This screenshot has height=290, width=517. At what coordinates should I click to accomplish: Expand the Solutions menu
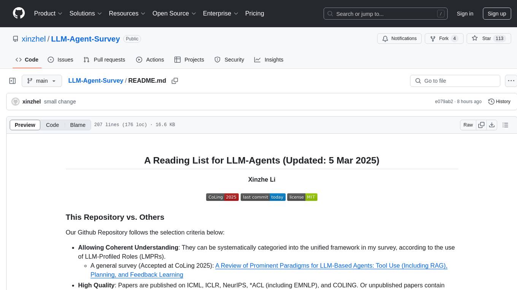[x=86, y=13]
